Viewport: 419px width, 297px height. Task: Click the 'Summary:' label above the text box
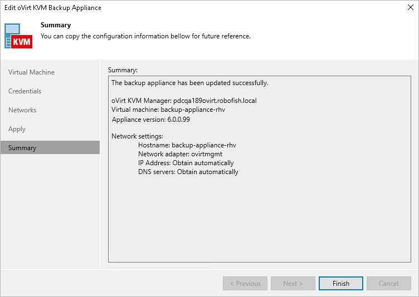click(x=123, y=70)
